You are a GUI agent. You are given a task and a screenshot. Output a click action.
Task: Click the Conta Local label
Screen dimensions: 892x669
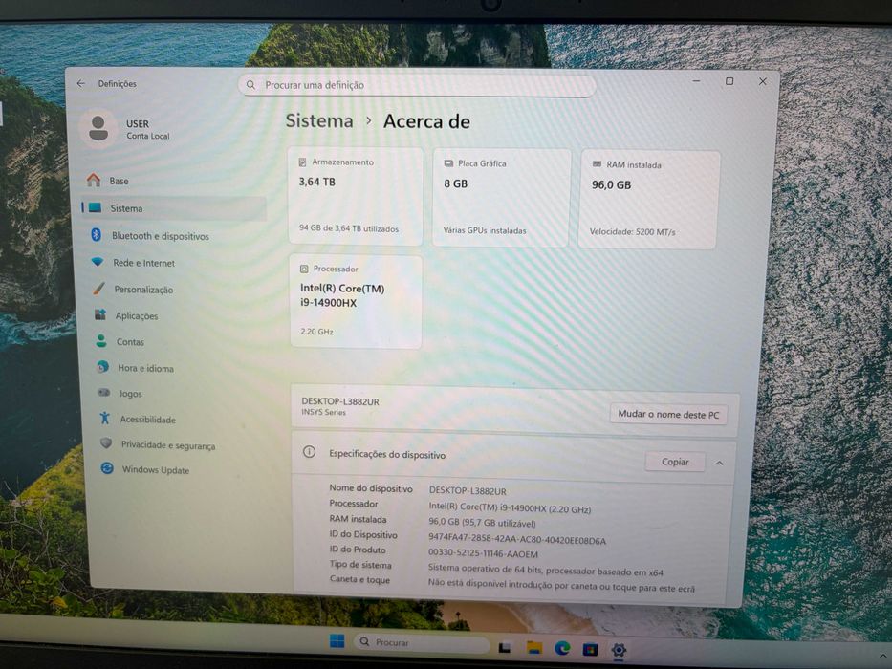148,136
